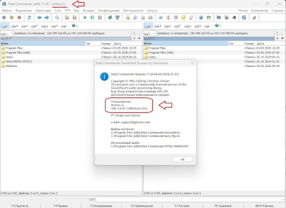Click the yellow notepad toolbar icon
Image resolution: width=286 pixels, height=208 pixels.
pyautogui.click(x=183, y=18)
